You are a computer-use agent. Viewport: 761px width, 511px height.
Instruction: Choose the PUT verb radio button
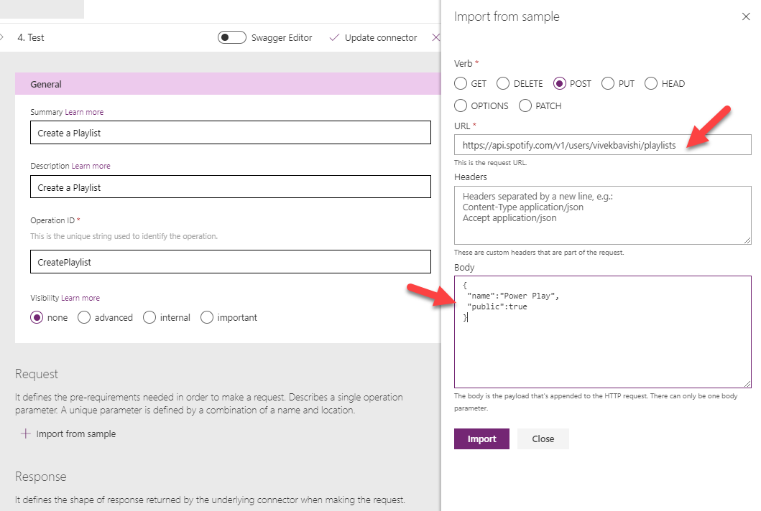pyautogui.click(x=608, y=83)
